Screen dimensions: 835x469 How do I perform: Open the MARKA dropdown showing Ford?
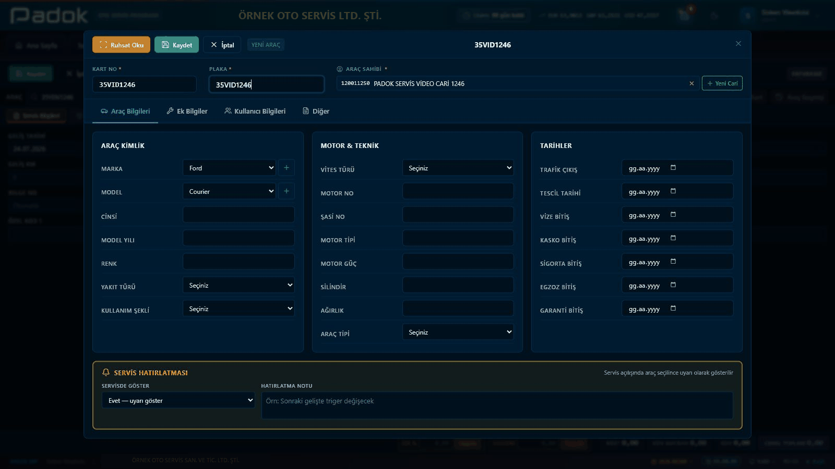[230, 168]
